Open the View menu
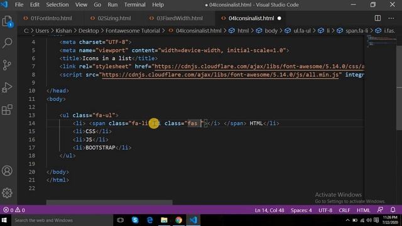This screenshot has height=226, width=402. coord(81,4)
